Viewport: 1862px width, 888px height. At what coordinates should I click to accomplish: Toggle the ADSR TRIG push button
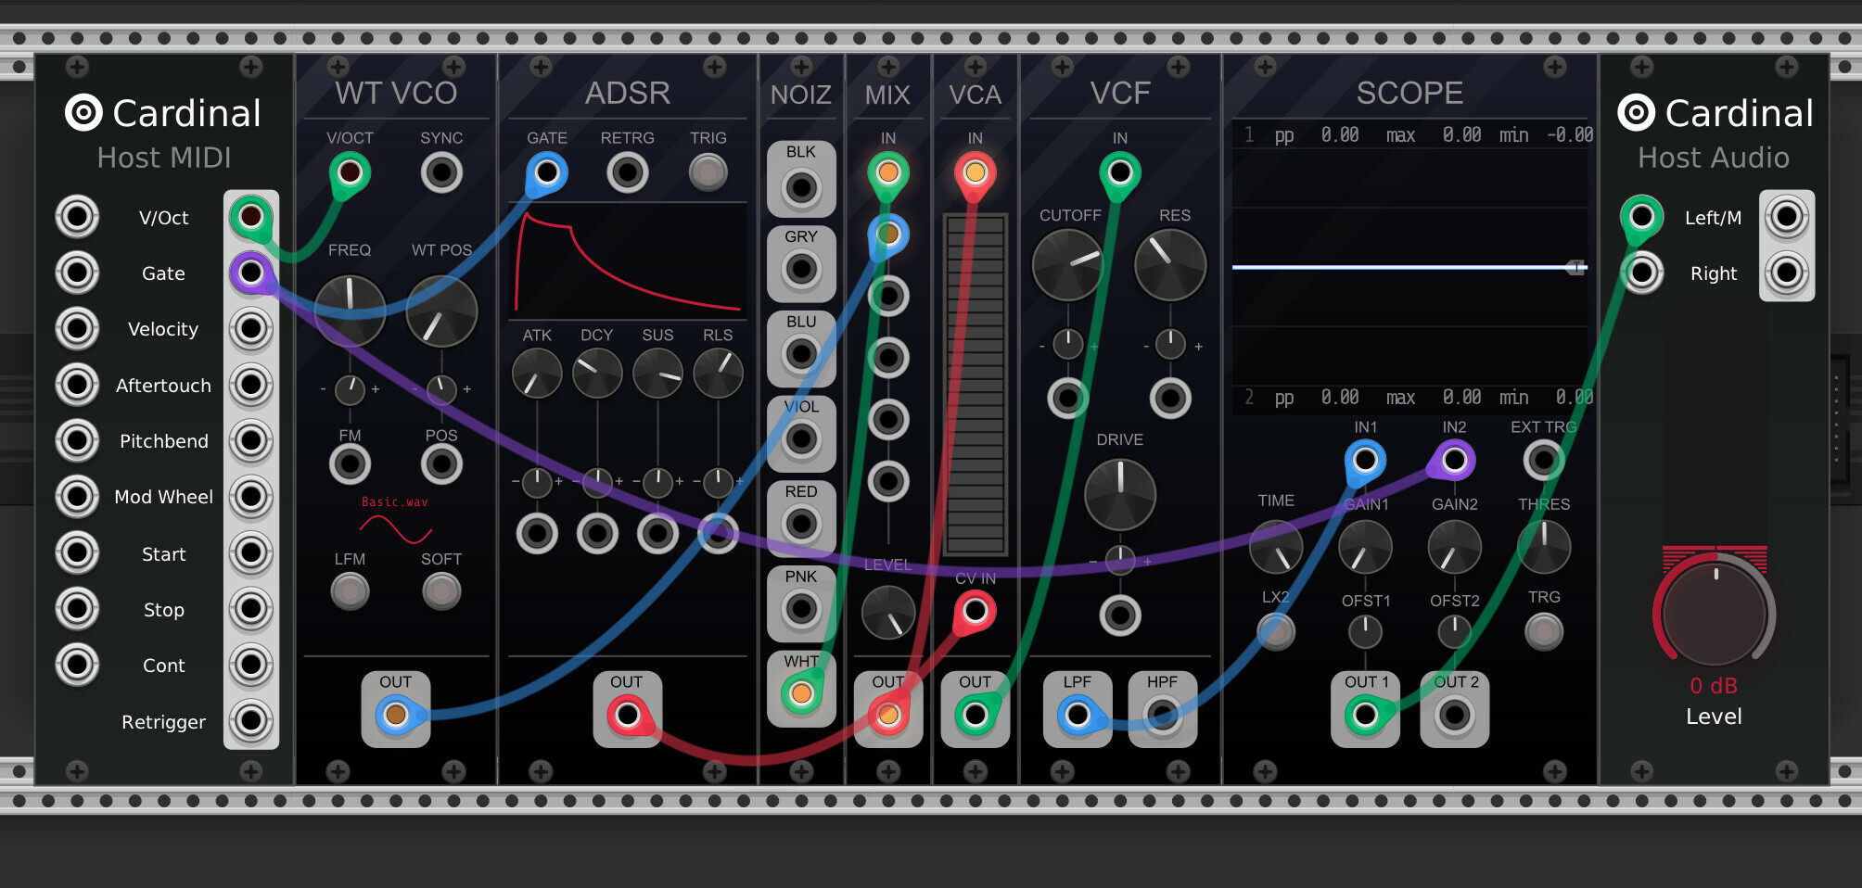708,172
